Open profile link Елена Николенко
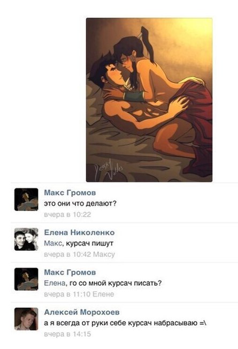 (79, 232)
